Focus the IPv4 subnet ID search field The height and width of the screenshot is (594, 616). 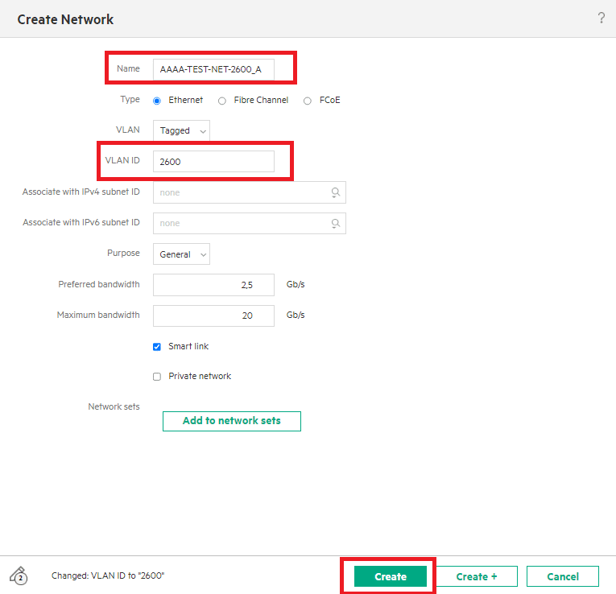click(250, 192)
